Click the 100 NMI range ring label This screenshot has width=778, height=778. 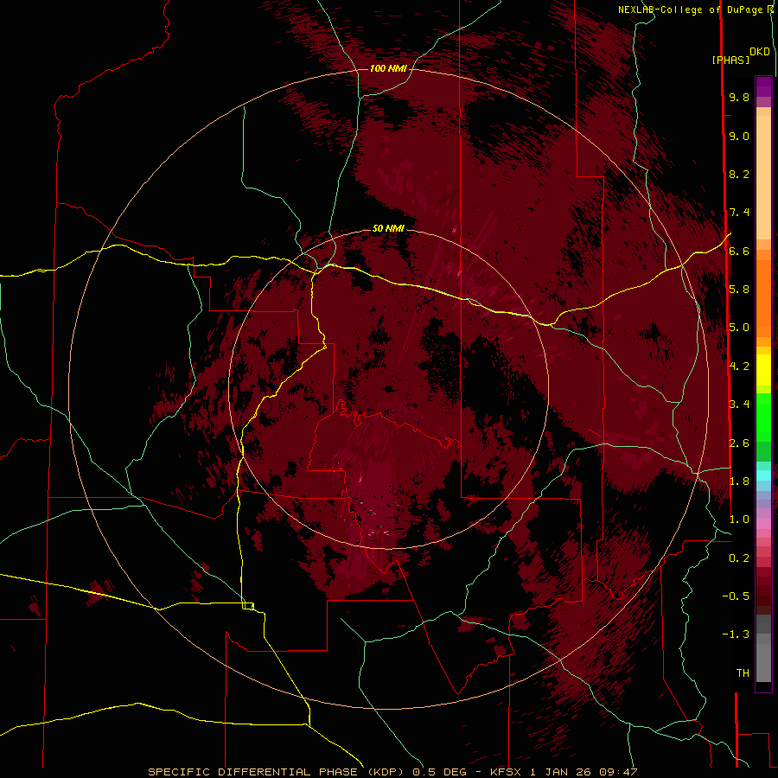[x=388, y=68]
